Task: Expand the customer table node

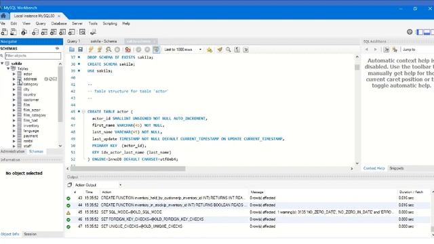Action: pyautogui.click(x=14, y=100)
